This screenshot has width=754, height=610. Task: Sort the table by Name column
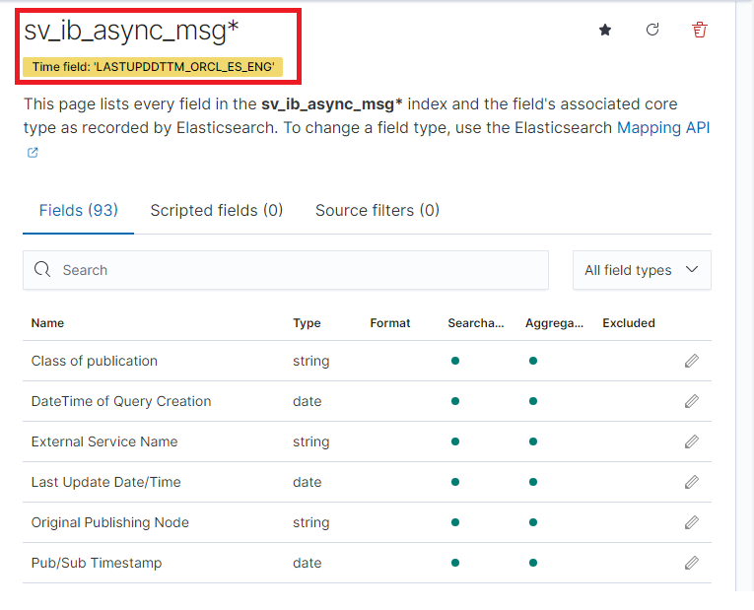pos(47,322)
